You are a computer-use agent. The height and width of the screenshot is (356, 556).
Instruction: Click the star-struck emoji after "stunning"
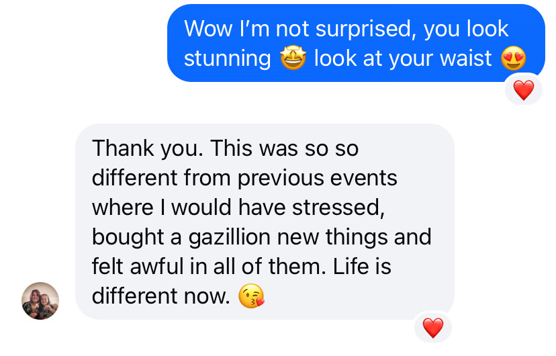(292, 58)
